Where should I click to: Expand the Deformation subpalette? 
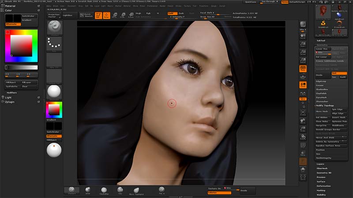point(323,186)
